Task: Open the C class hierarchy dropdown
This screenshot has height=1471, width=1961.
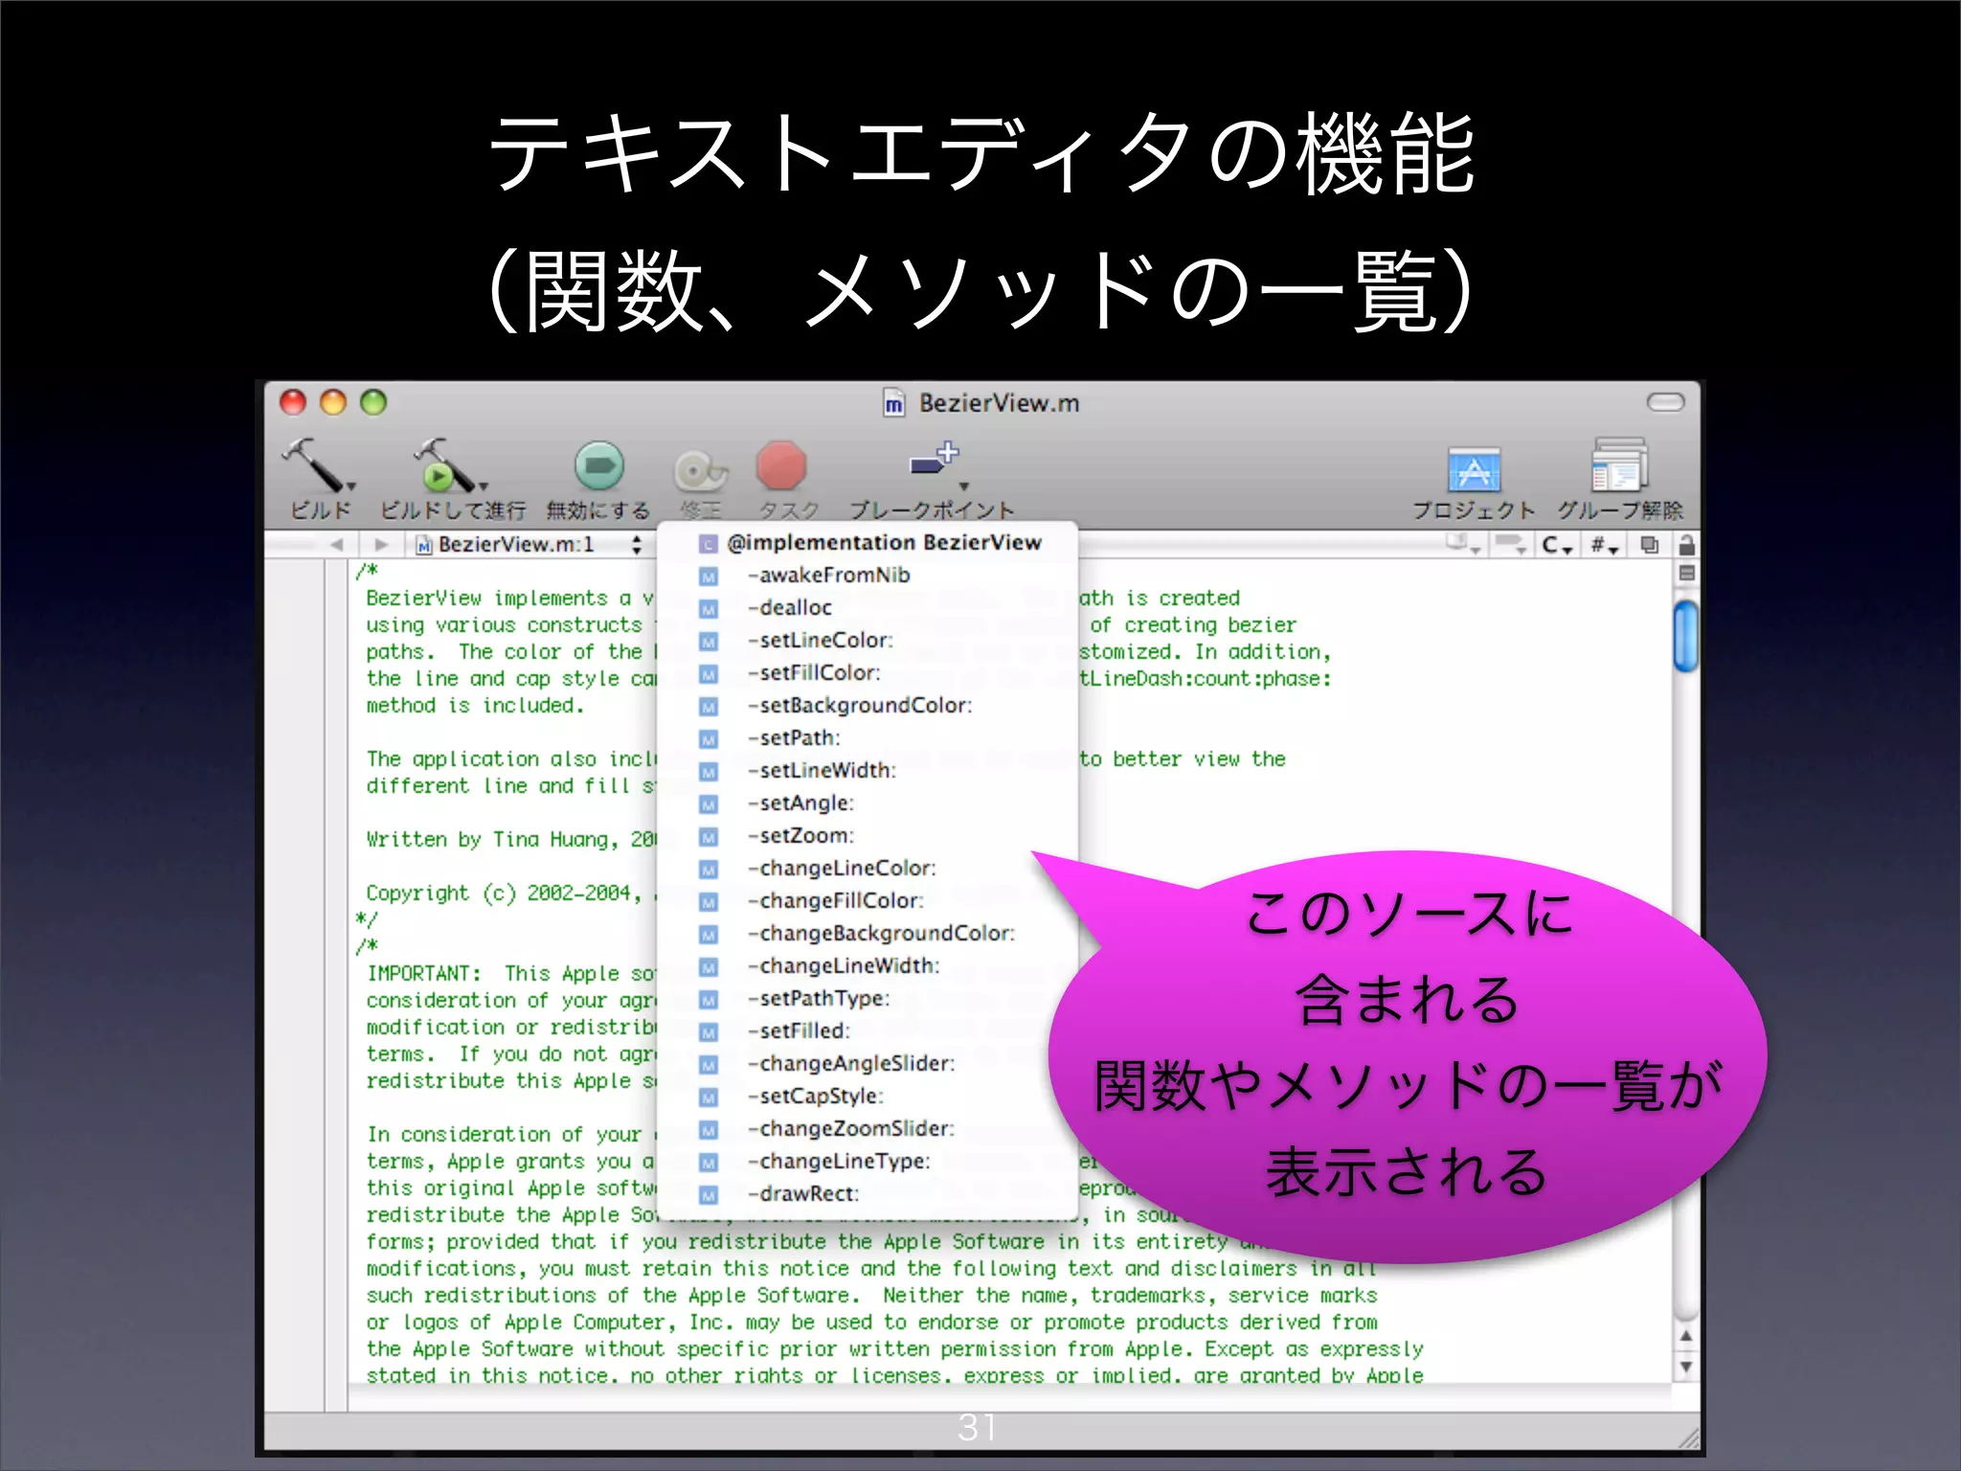Action: tap(1556, 545)
